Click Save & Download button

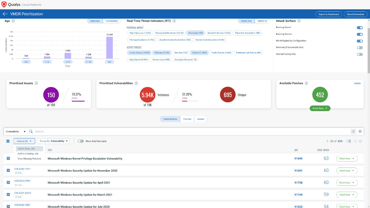pyautogui.click(x=355, y=14)
